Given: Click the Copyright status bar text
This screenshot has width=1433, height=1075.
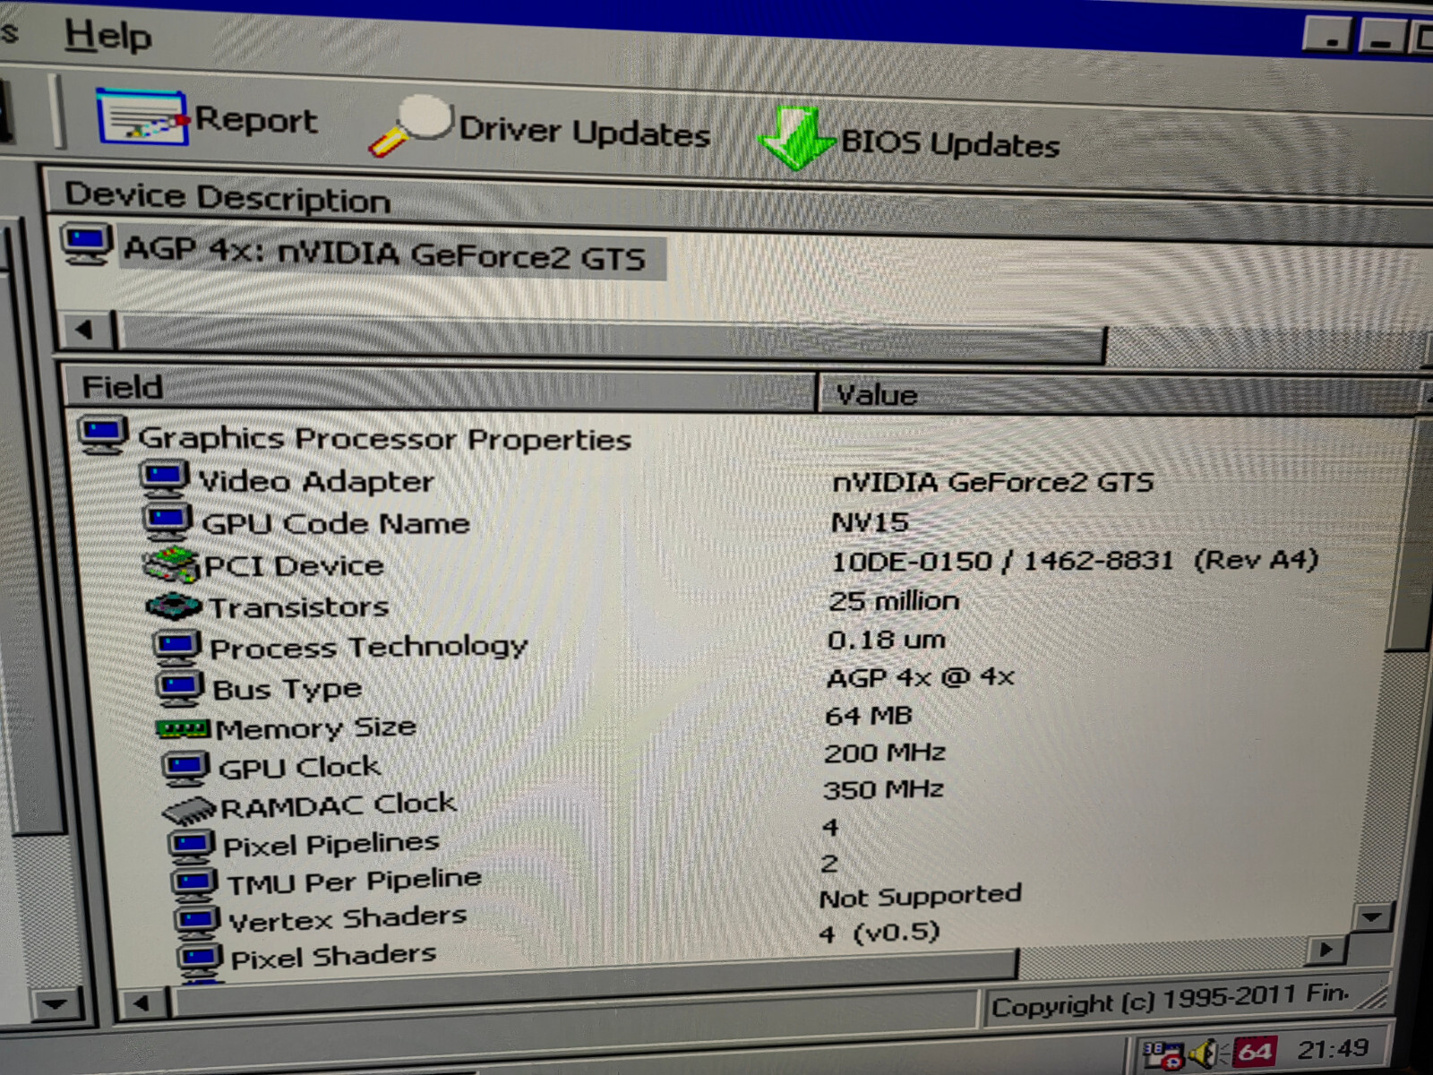Looking at the screenshot, I should tap(1170, 1000).
